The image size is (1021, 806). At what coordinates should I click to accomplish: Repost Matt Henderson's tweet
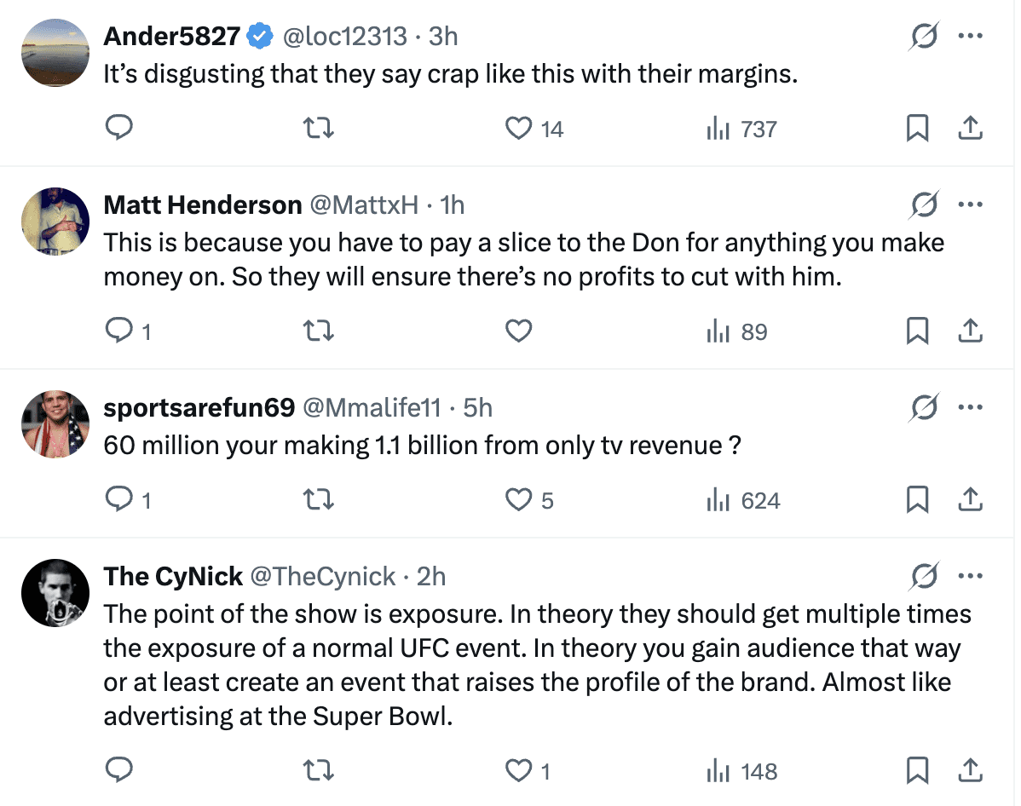[320, 331]
